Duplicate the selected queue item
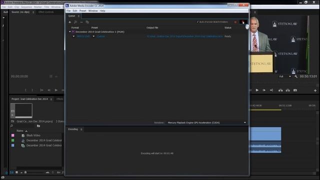Image resolution: width=320 pixels, height=180 pixels. [x=87, y=22]
